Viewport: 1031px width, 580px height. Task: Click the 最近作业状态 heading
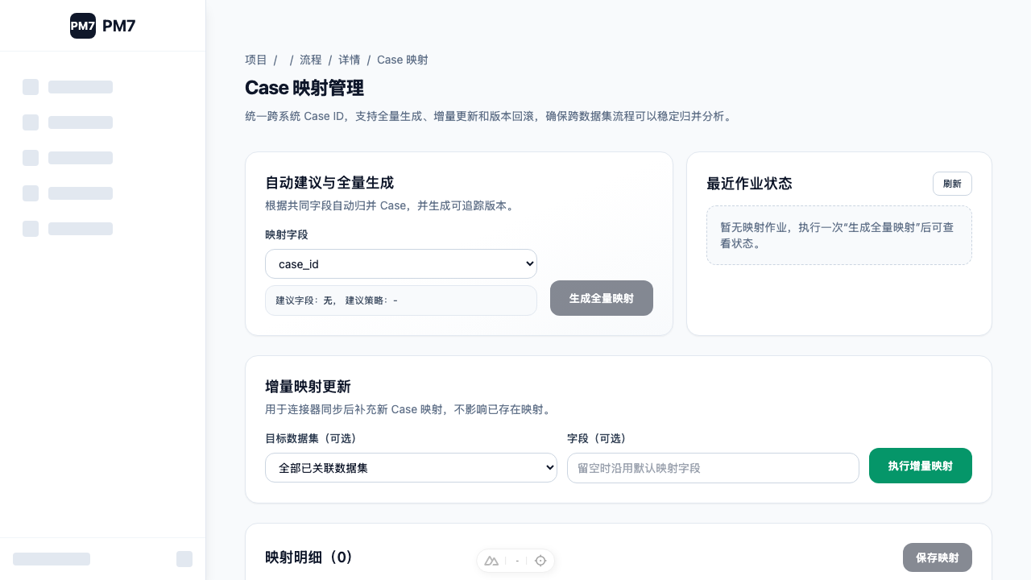(x=749, y=184)
